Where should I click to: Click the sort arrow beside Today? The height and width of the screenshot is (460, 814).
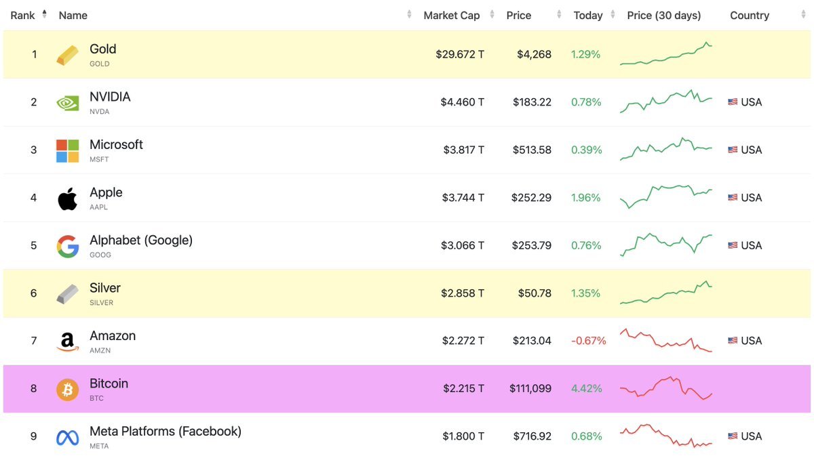(613, 14)
